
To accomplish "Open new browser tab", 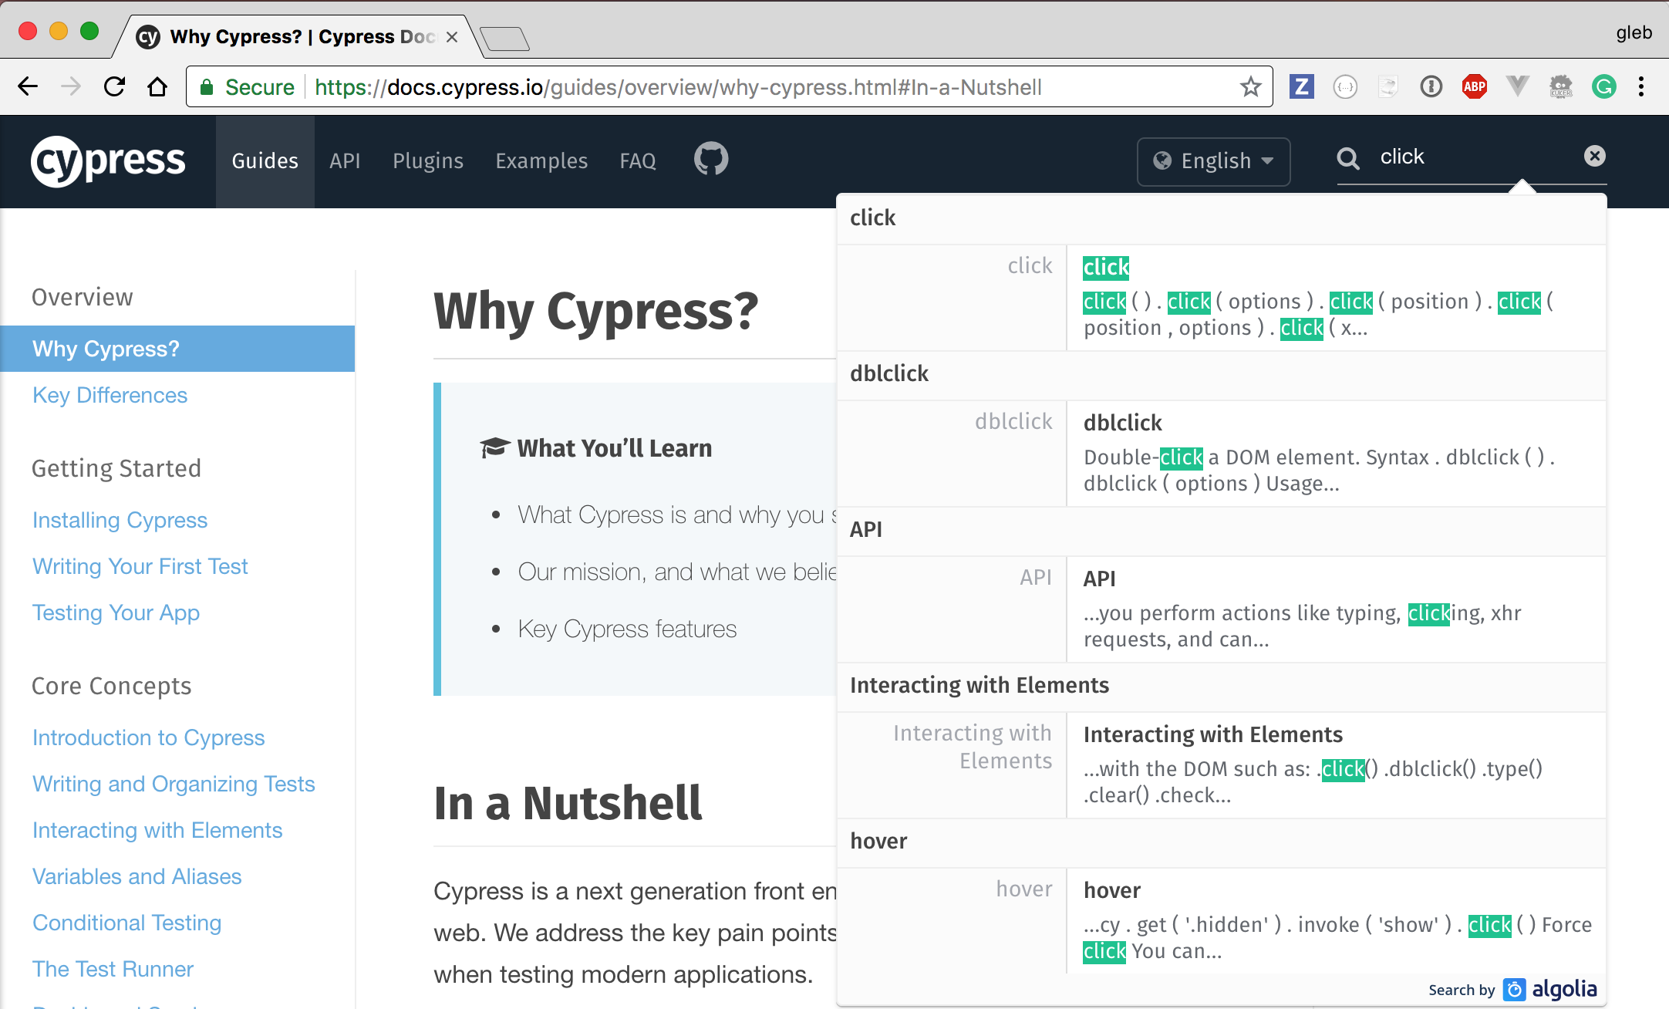I will point(504,37).
